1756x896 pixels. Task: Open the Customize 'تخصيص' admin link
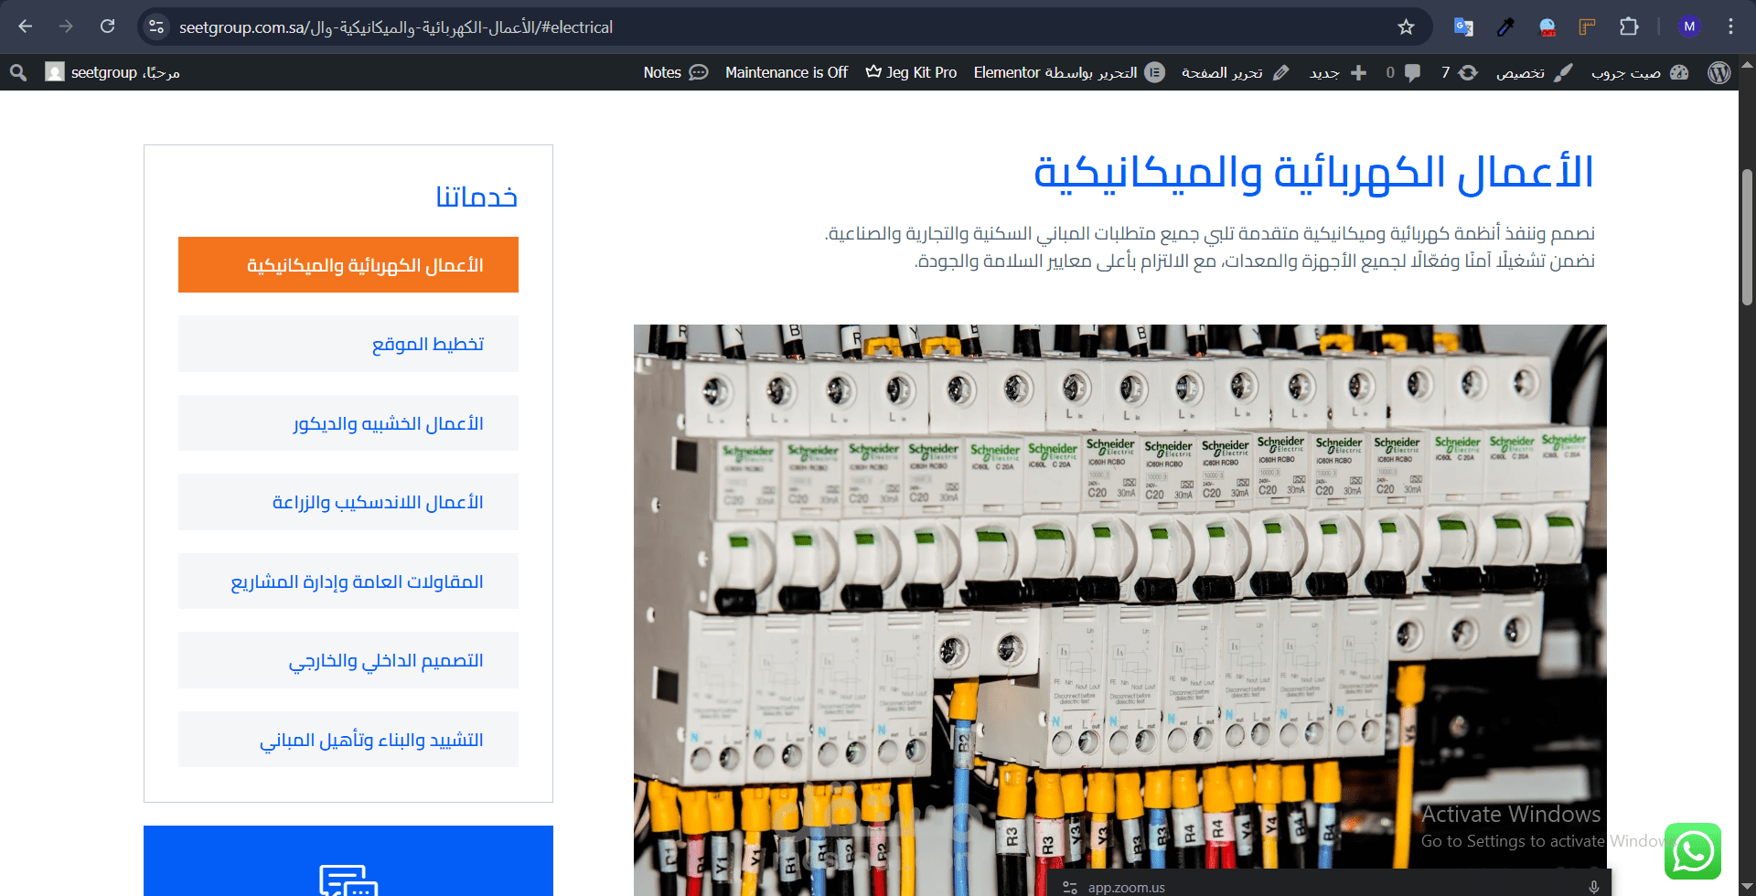point(1534,72)
